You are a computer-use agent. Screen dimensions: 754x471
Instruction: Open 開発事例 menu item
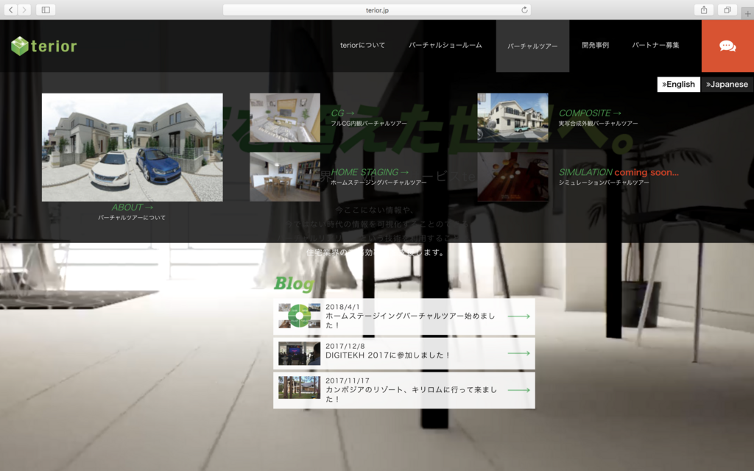click(595, 45)
